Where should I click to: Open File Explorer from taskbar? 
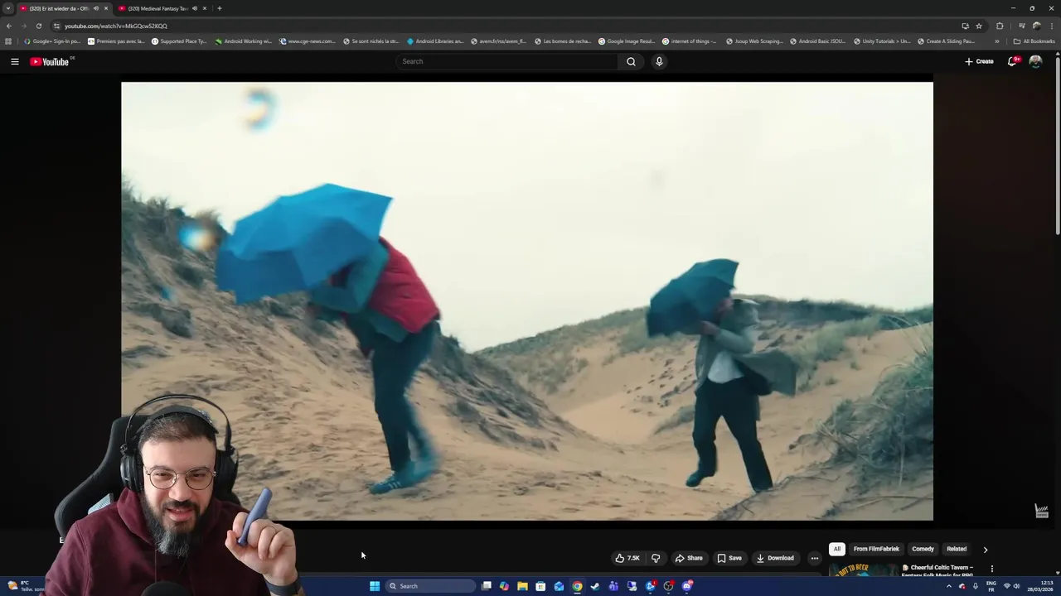pos(522,586)
